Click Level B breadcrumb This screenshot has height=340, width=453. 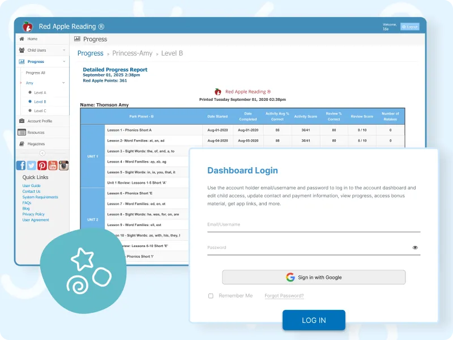tap(172, 53)
